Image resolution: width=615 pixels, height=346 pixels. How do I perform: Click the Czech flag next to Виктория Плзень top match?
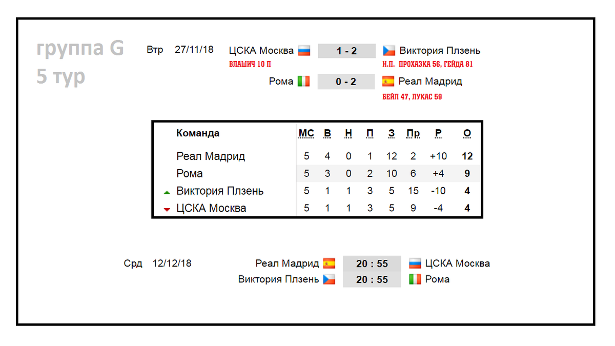[389, 51]
